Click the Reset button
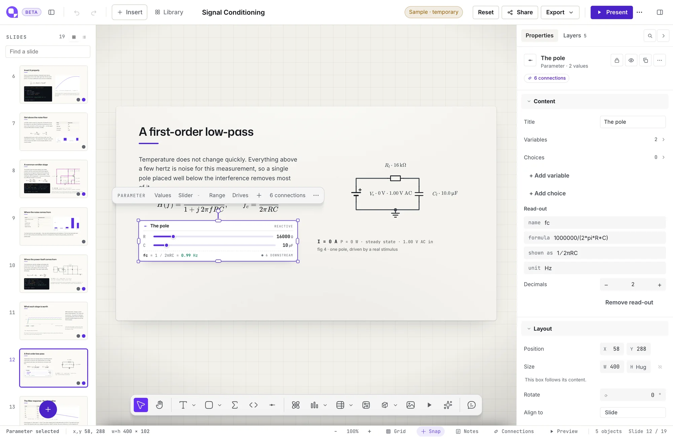 486,12
